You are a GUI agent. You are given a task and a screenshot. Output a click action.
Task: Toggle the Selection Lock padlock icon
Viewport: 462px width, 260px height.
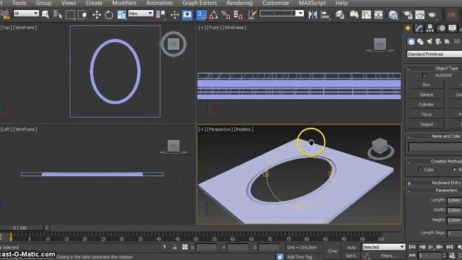(x=175, y=247)
